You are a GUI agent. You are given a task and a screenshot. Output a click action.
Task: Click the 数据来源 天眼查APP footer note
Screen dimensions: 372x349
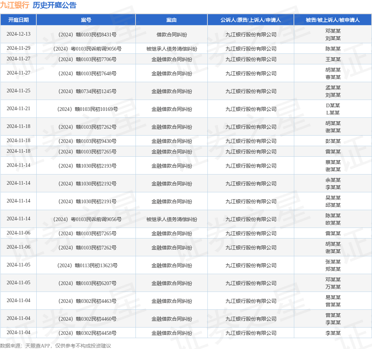point(56,346)
